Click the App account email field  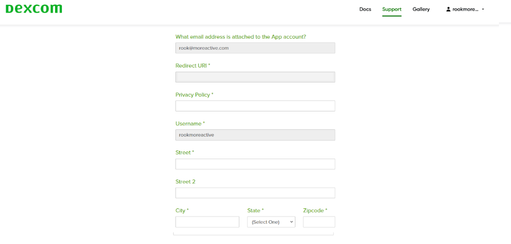255,48
